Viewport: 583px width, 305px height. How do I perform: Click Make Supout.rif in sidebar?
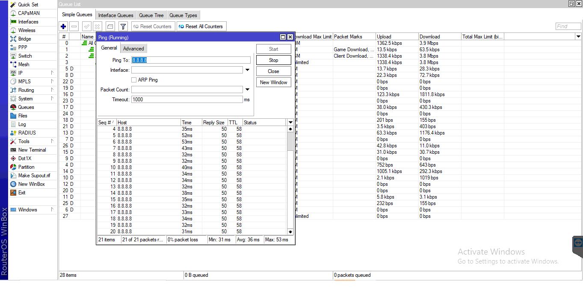click(34, 176)
